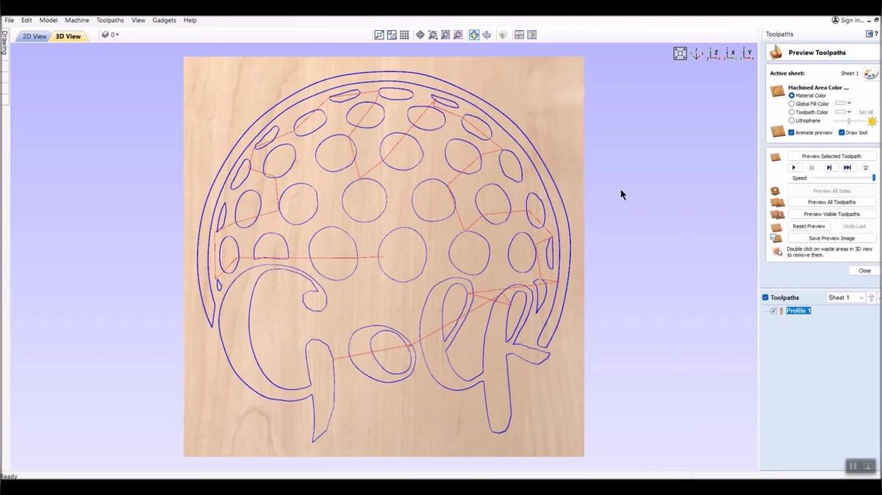The height and width of the screenshot is (495, 882).
Task: Click the pin icon on Toolpaths panel
Action: 870,34
